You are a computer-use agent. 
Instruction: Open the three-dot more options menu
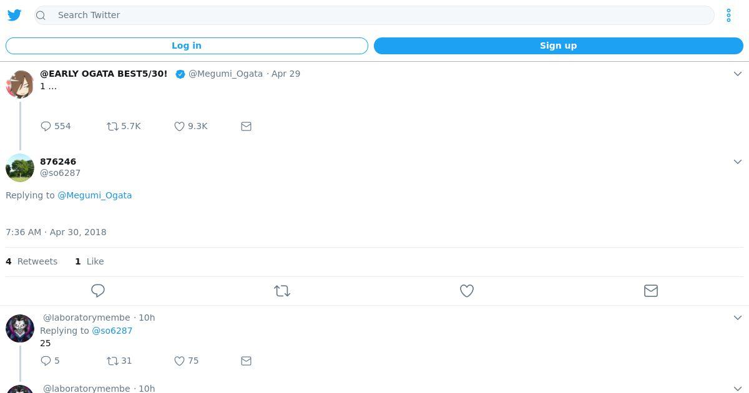[x=728, y=16]
